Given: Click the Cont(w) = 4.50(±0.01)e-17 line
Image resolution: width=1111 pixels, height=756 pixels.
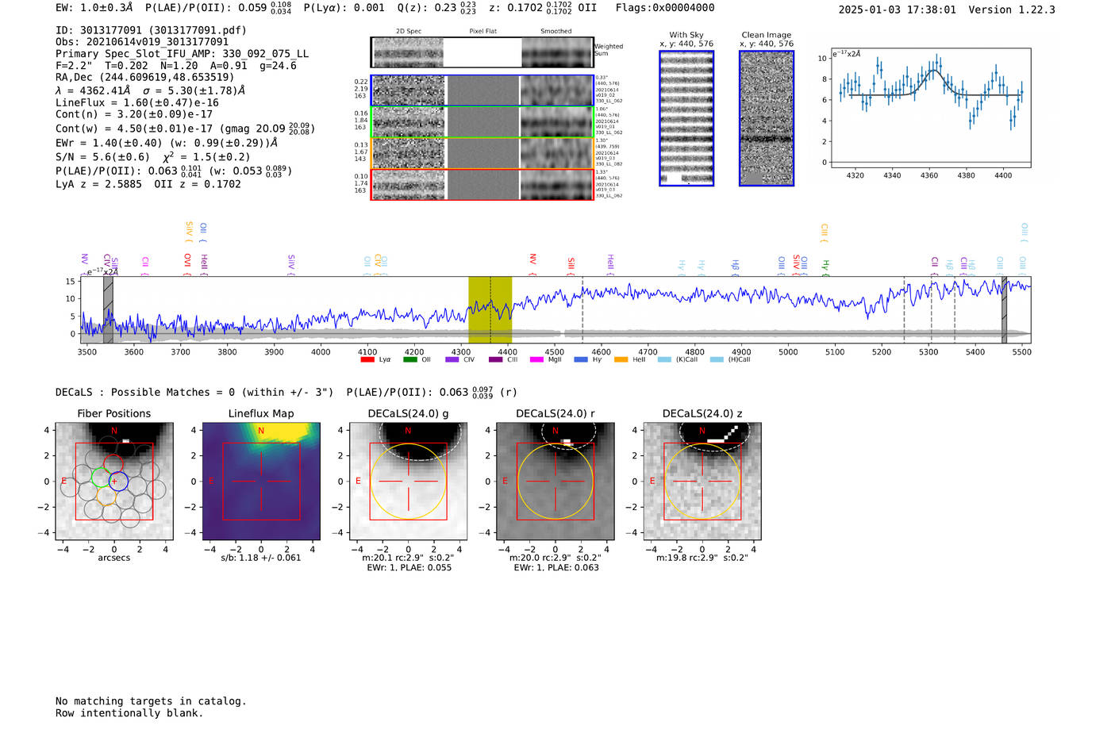Looking at the screenshot, I should coord(185,129).
